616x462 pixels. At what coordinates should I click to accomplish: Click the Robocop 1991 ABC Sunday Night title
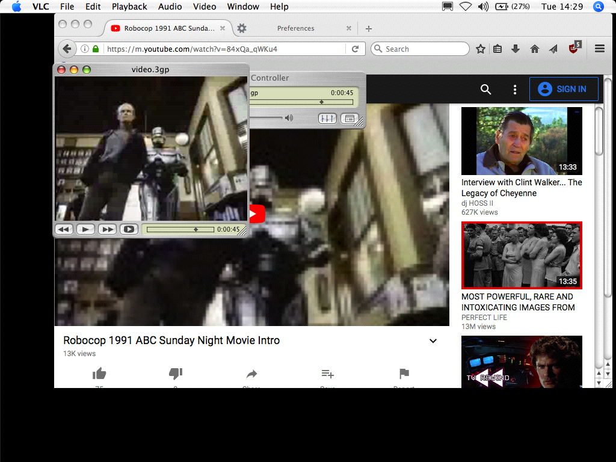click(x=171, y=340)
